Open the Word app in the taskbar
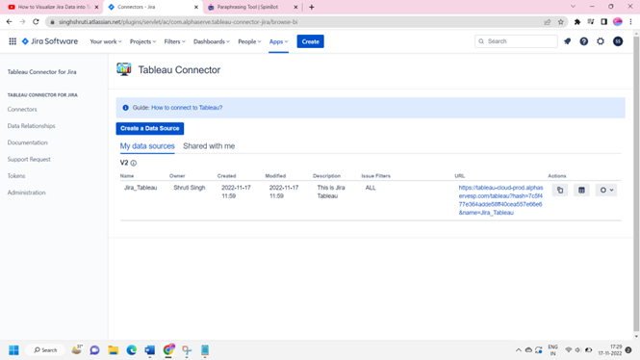This screenshot has width=640, height=360. [x=150, y=350]
